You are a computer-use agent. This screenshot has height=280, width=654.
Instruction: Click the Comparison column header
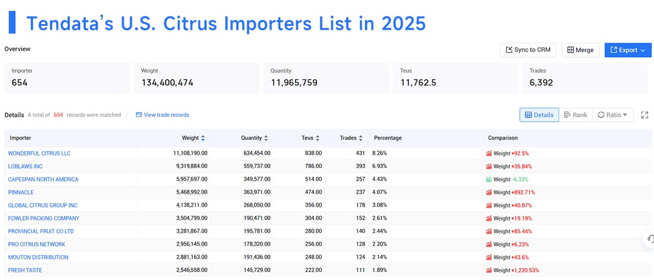tap(503, 138)
